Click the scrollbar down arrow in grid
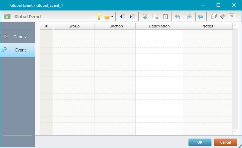This screenshot has height=148, width=242. [x=236, y=131]
